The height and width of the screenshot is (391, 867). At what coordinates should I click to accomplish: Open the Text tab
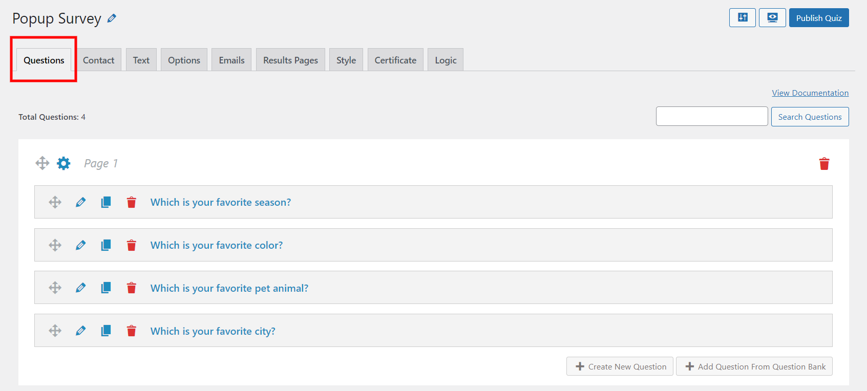[x=141, y=60]
